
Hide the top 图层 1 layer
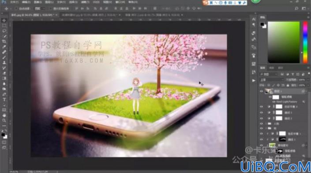point(261,91)
